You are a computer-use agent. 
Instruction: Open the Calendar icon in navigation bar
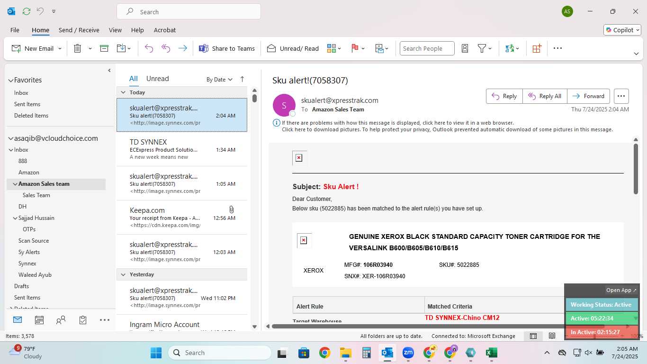coord(39,320)
